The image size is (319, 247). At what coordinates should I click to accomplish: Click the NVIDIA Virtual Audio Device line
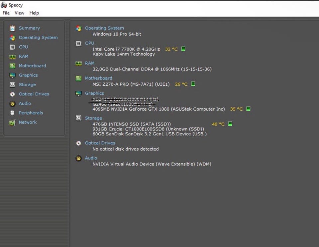[x=152, y=164]
